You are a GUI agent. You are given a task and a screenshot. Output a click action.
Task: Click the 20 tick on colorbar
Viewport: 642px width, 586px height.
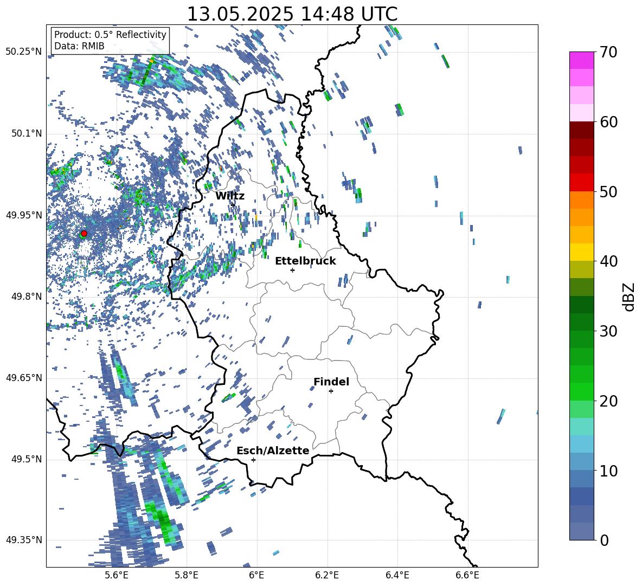pos(608,401)
